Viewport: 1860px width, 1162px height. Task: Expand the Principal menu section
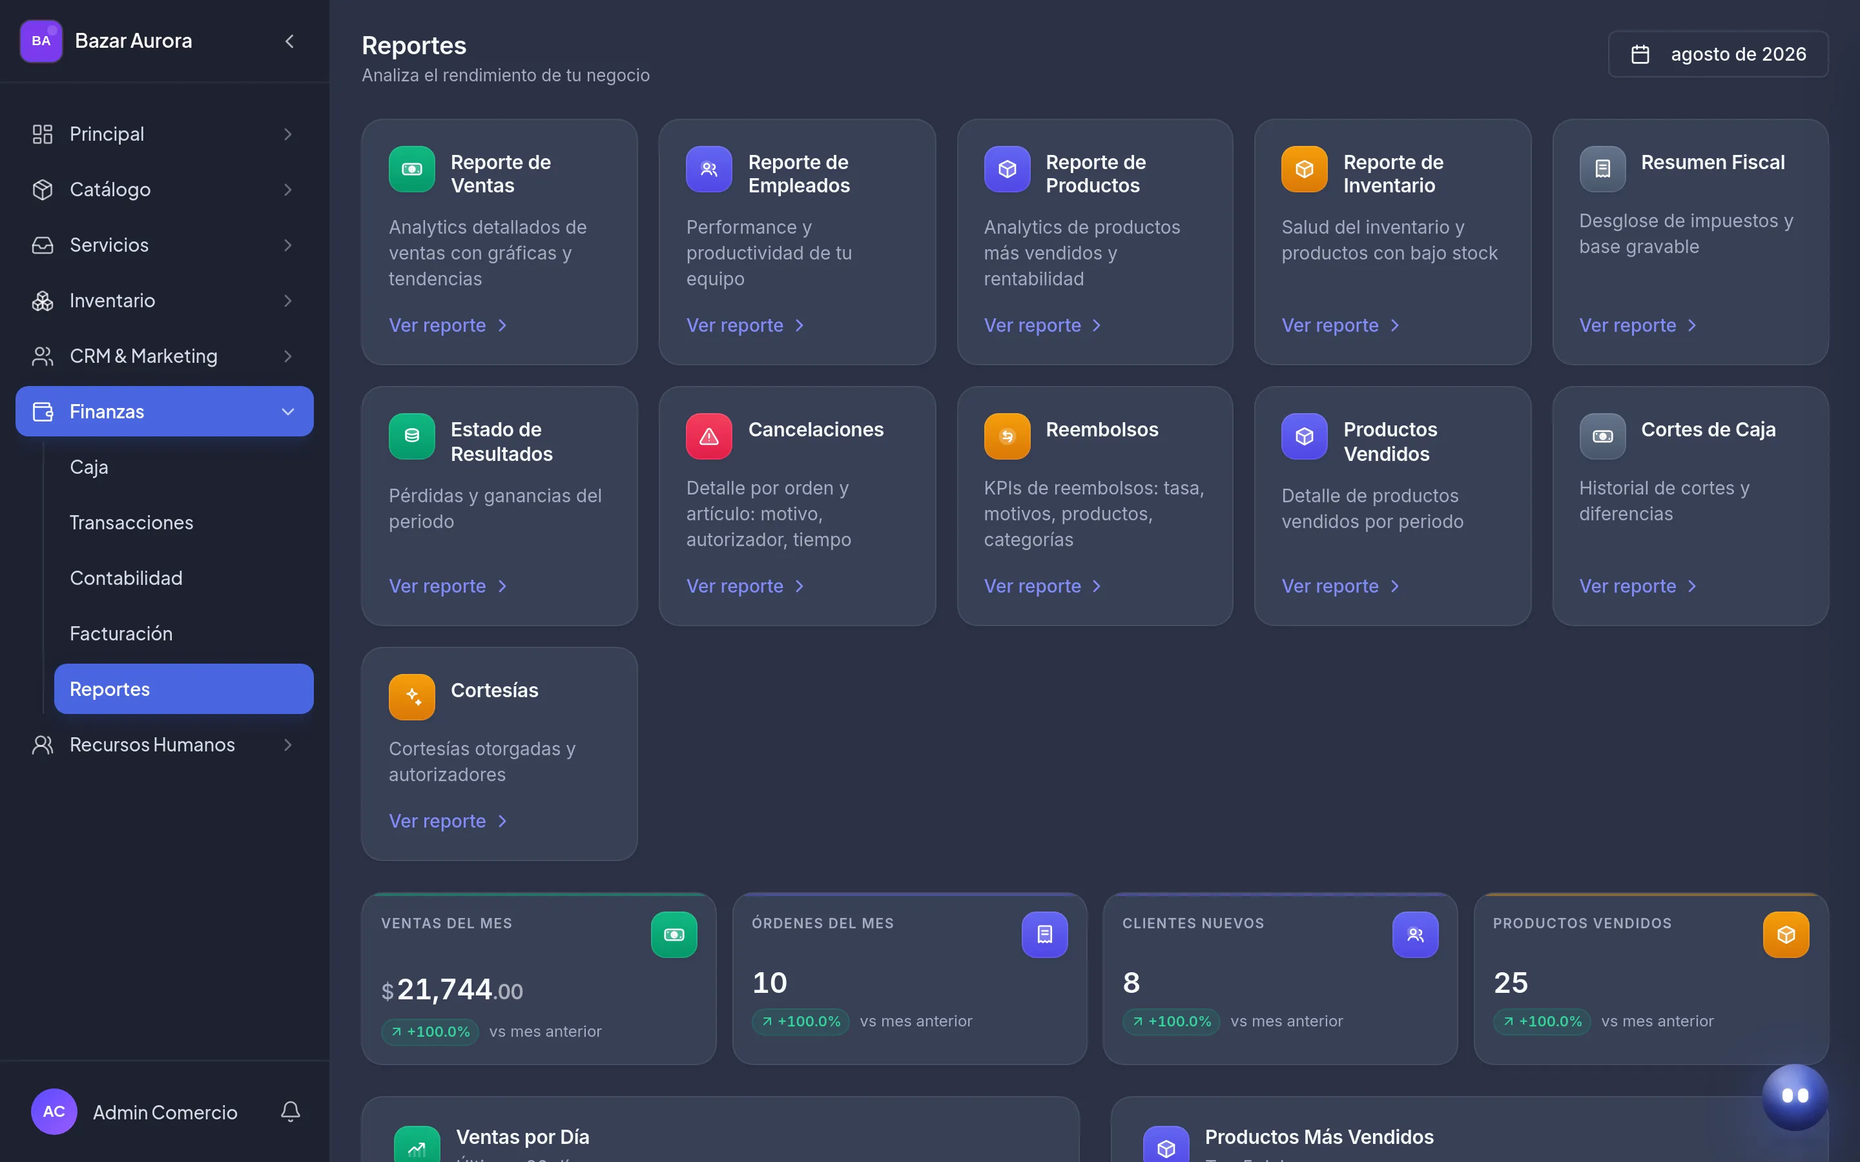click(x=165, y=134)
